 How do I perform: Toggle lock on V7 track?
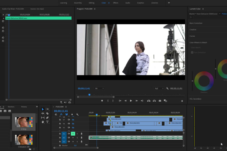click(60, 120)
